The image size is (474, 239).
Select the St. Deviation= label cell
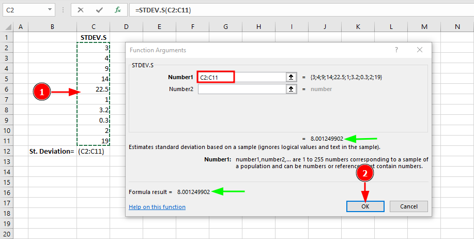[x=52, y=152]
